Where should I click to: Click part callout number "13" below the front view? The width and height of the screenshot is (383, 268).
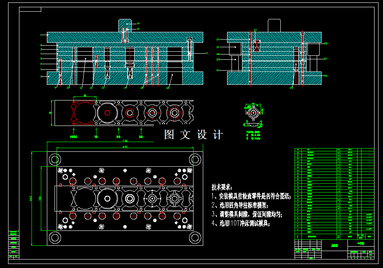click(x=103, y=88)
